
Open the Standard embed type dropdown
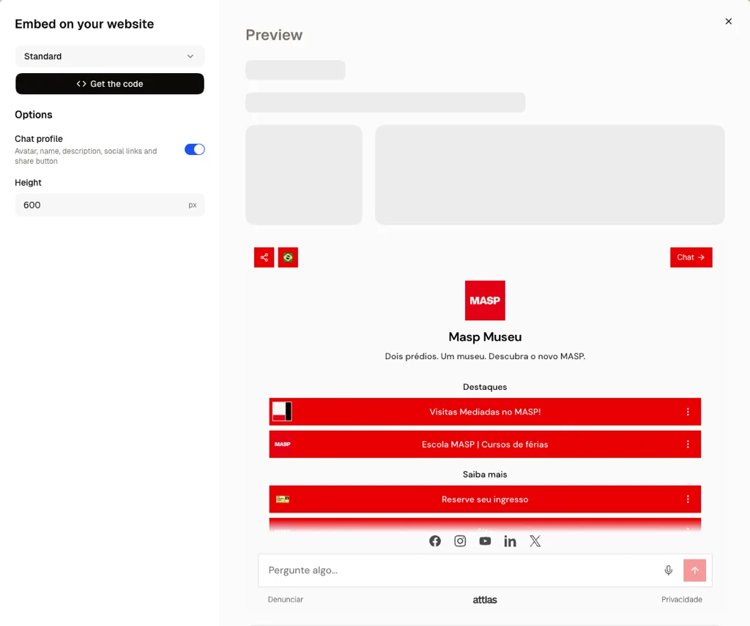point(110,56)
